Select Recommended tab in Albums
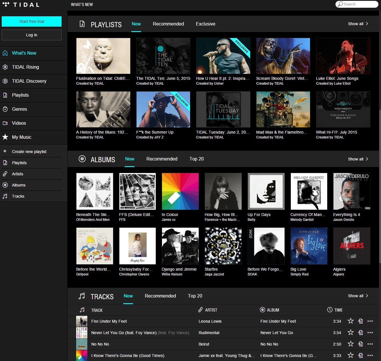Screen dimensions: 381x361 point(162,159)
